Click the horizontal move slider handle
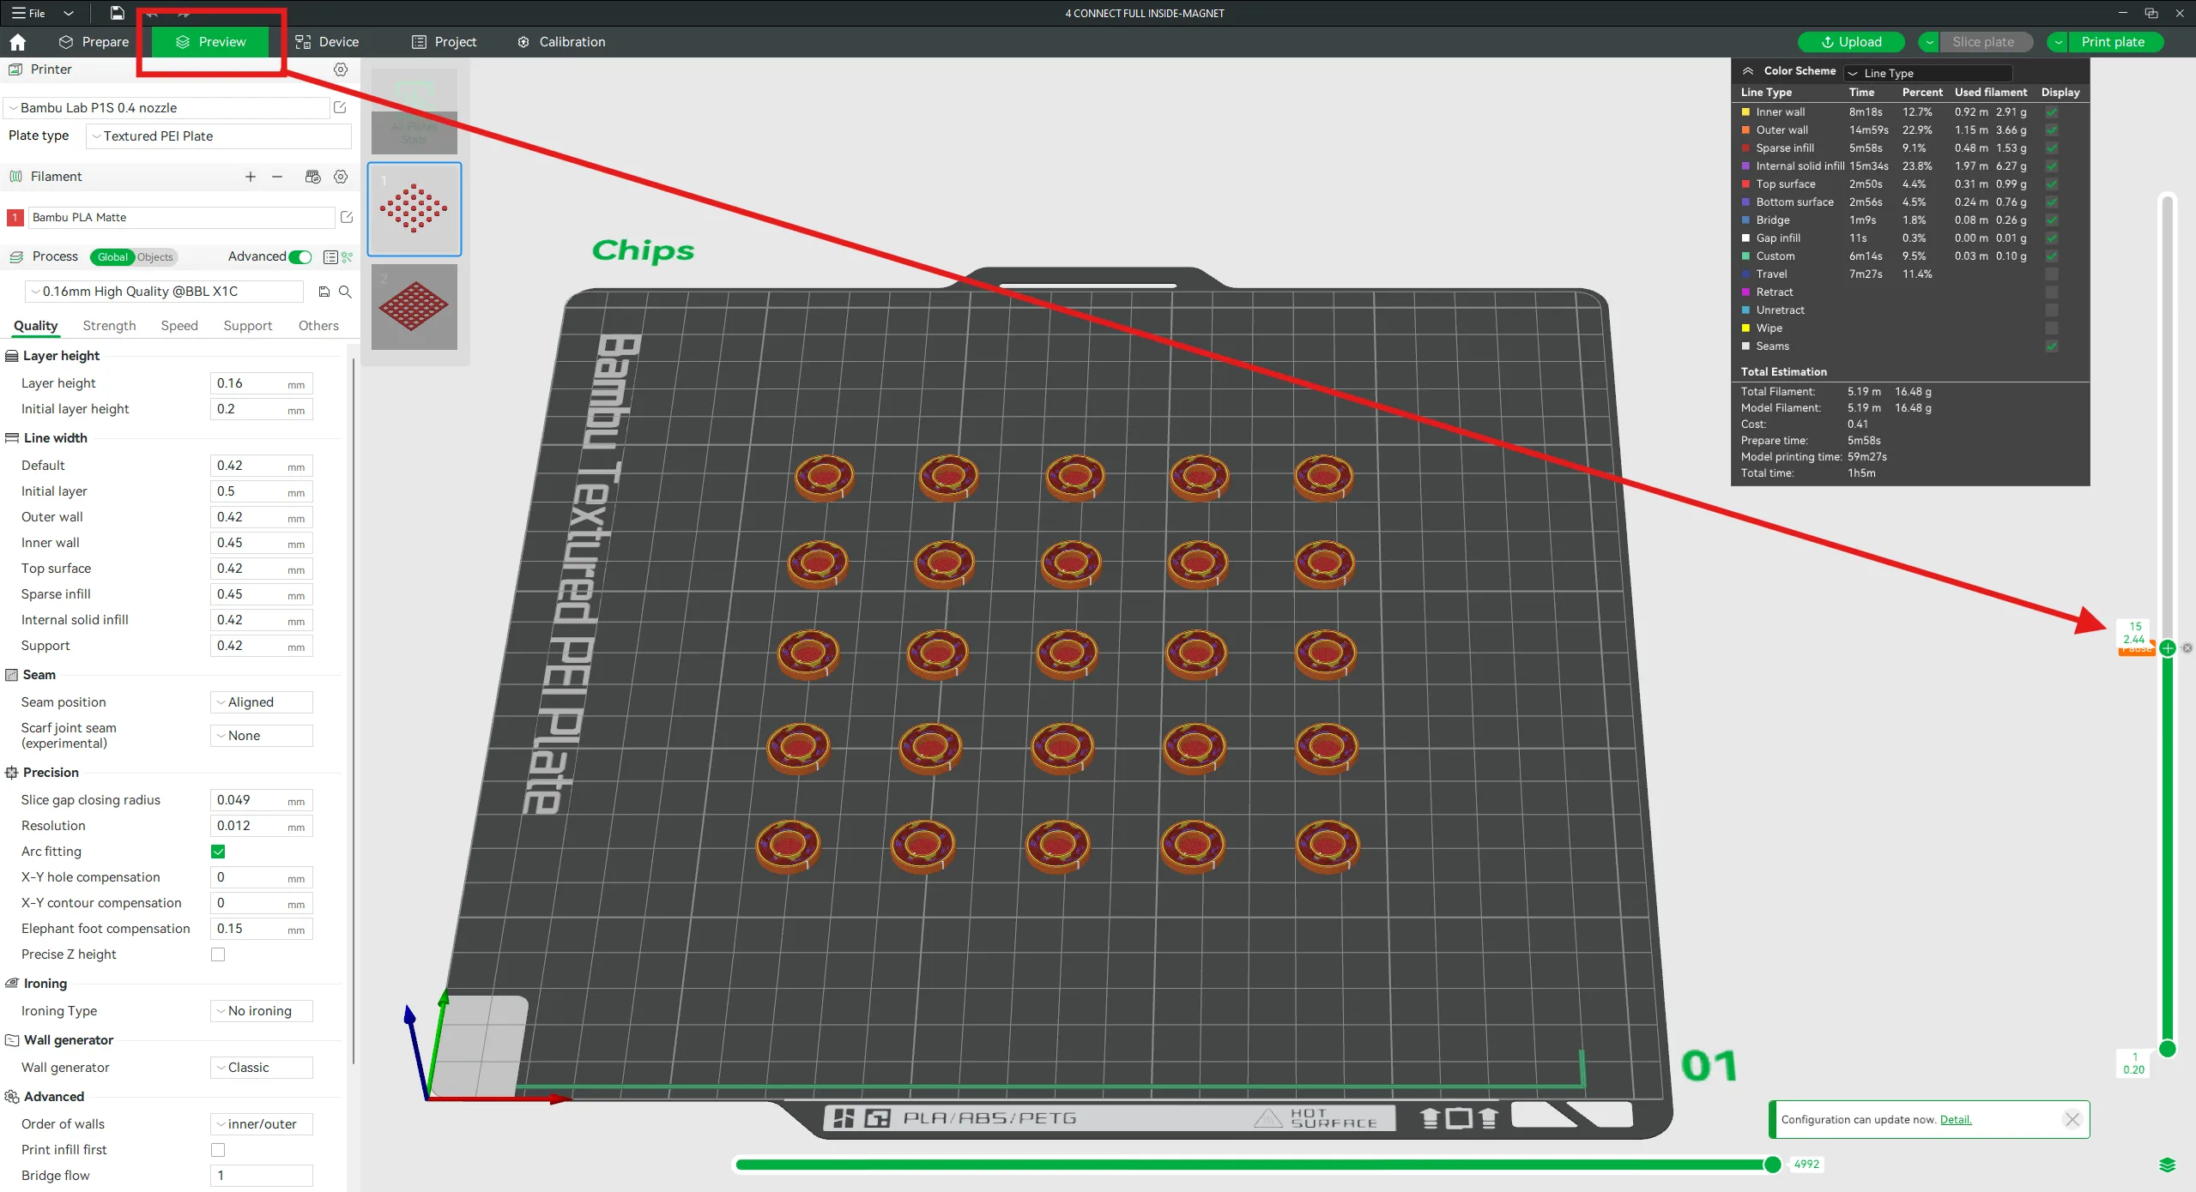Screen dimensions: 2196x1192 coord(1773,1165)
